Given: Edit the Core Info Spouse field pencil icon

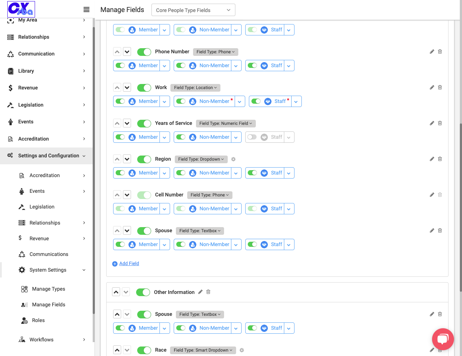Looking at the screenshot, I should (x=432, y=230).
